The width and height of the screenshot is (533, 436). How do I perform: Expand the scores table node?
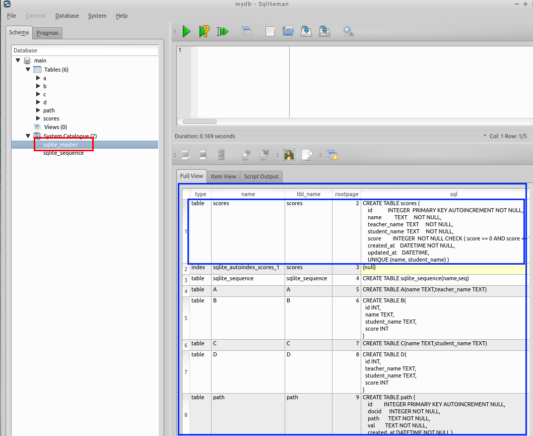point(38,118)
